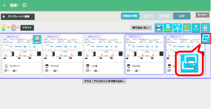
Task: Open the タイマー button
Action: 203,15
